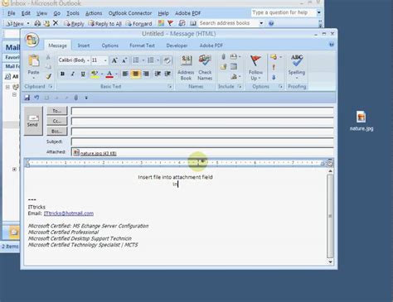Click the Paste clipboard icon

tap(34, 60)
